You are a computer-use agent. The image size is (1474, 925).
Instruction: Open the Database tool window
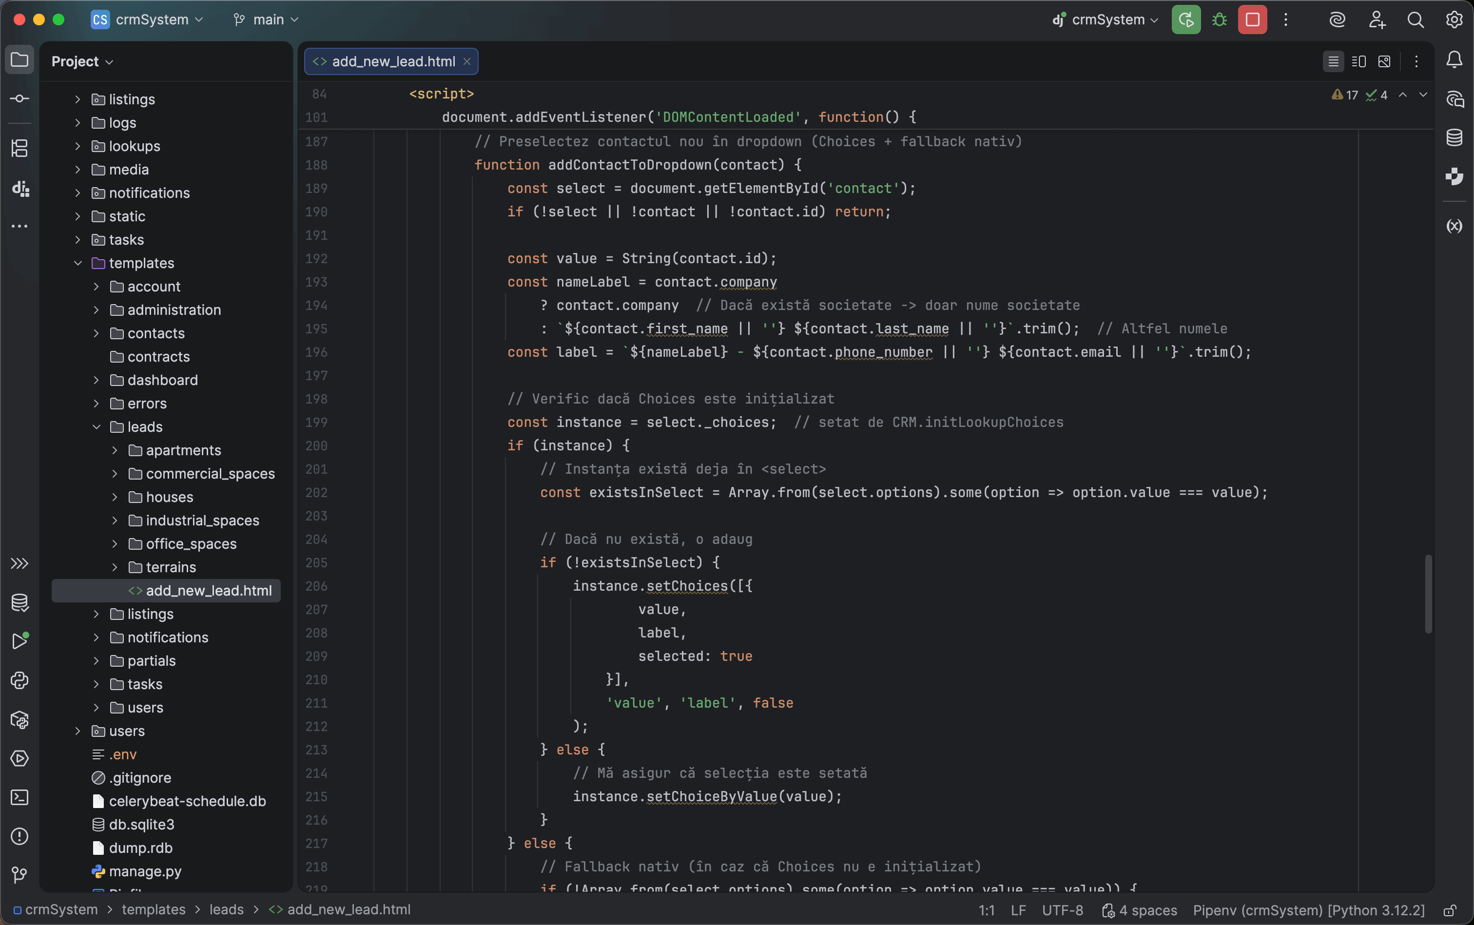[1455, 137]
